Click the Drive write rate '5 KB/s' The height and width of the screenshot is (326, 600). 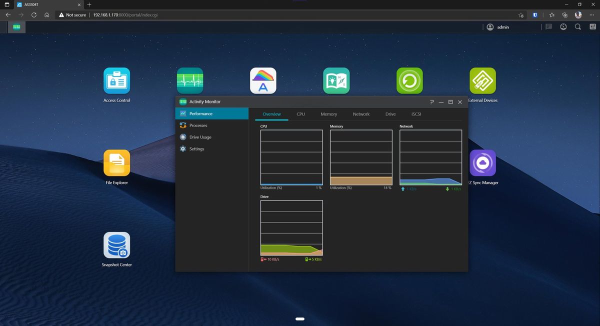tap(316, 259)
